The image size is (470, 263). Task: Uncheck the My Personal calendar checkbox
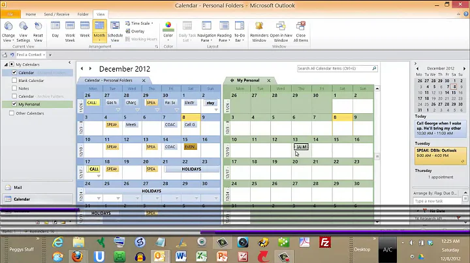[x=14, y=104]
